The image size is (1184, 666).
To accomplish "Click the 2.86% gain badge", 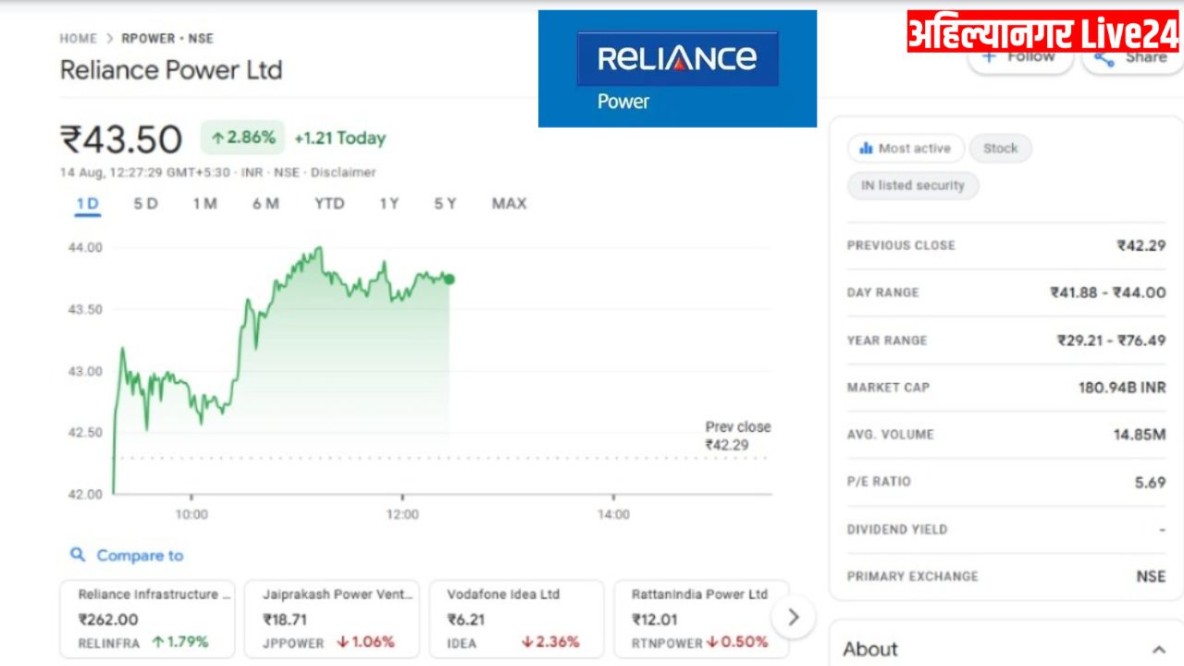I will [x=242, y=138].
